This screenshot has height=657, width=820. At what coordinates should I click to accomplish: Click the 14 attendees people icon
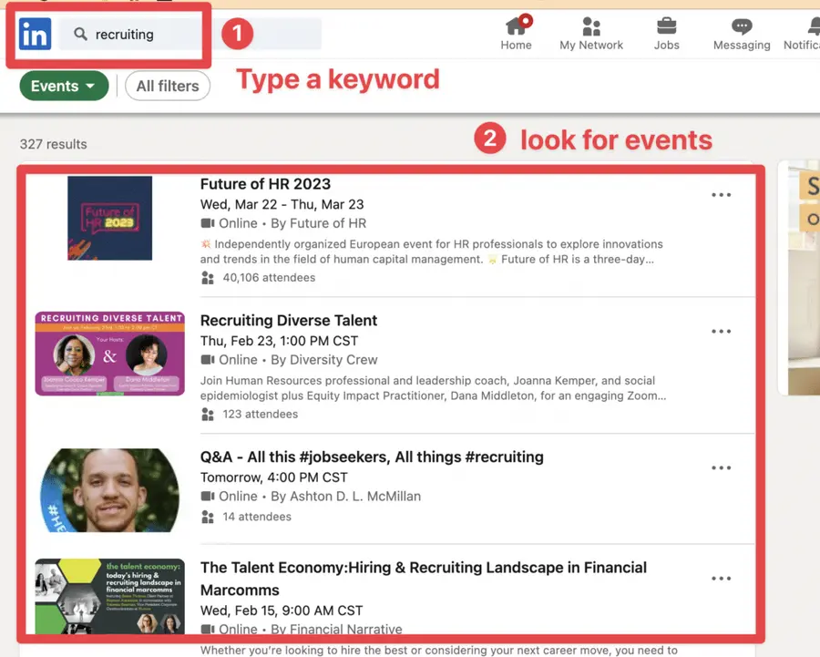click(x=208, y=517)
